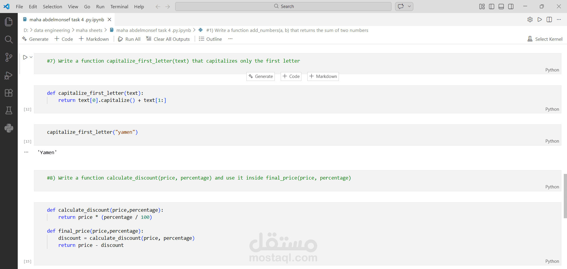This screenshot has height=269, width=567.
Task: Open the notebook Outline
Action: click(210, 39)
